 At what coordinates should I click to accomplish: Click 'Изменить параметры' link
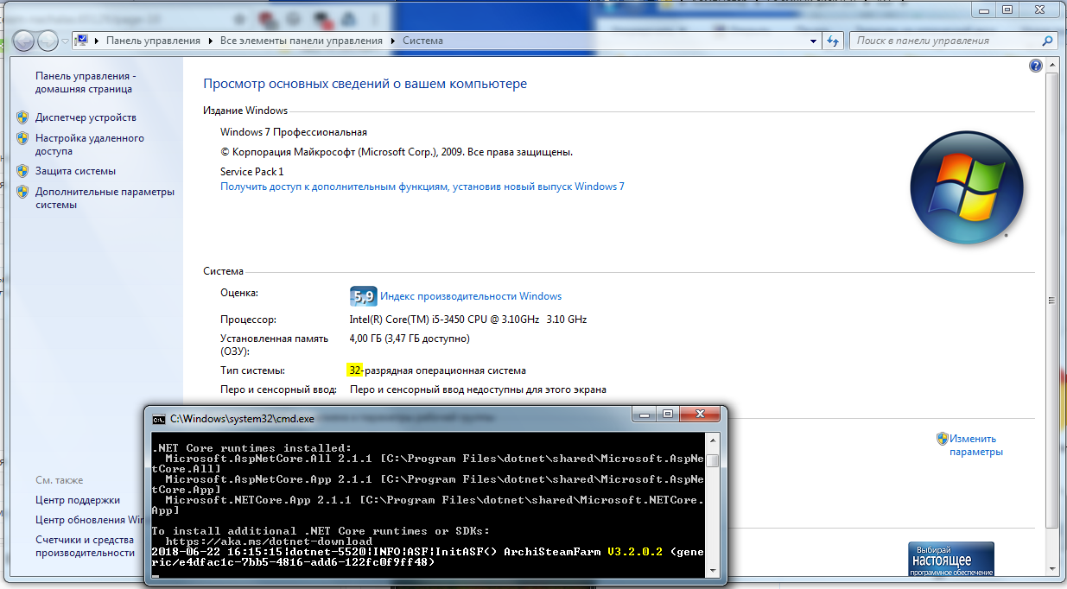975,445
